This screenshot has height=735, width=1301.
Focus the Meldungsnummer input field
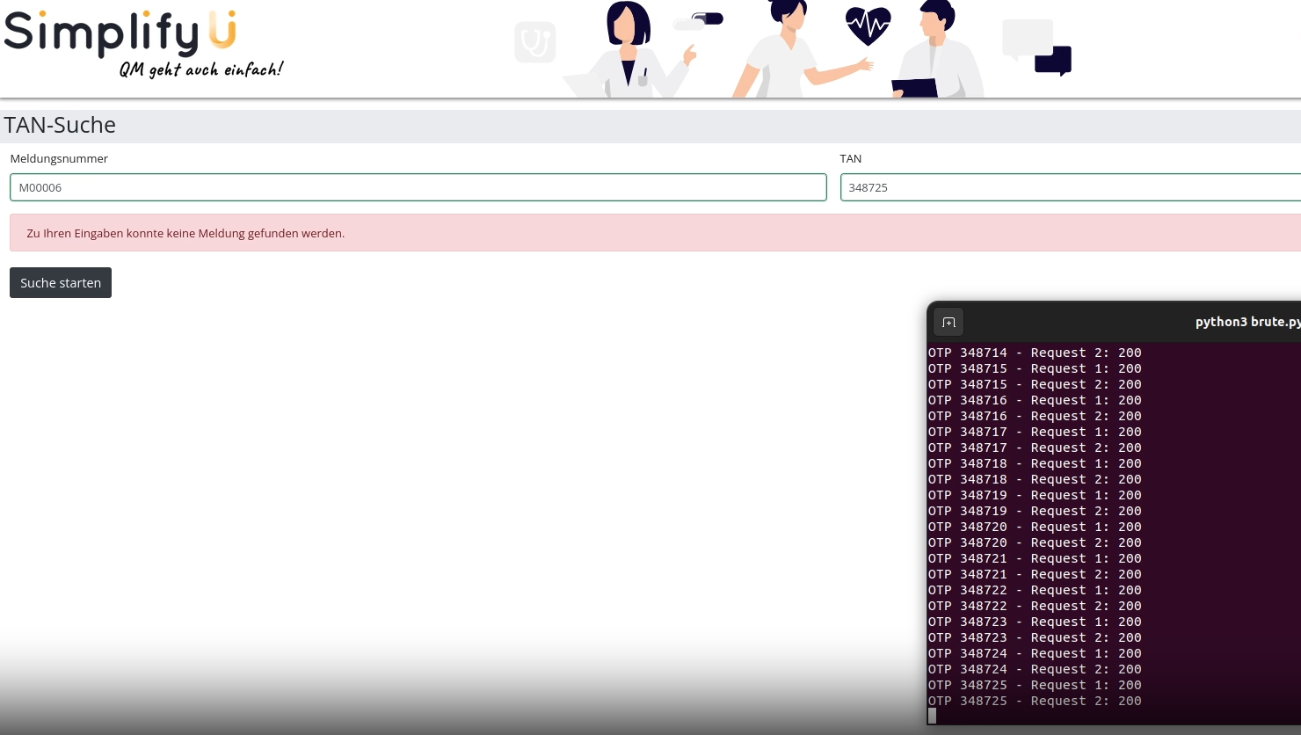pos(418,187)
